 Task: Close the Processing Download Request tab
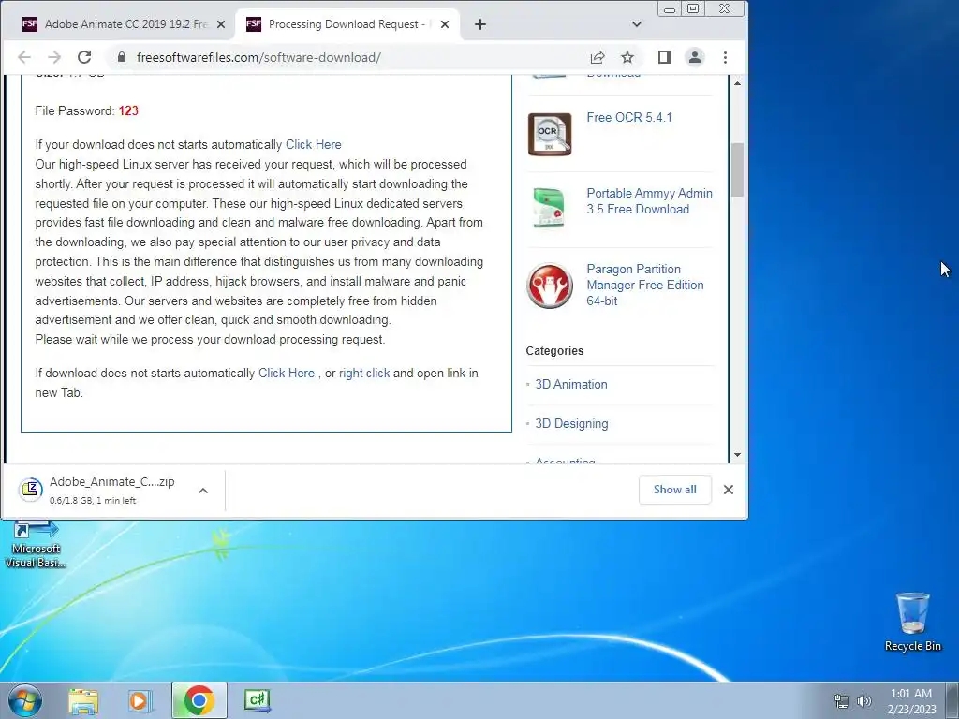tap(445, 24)
